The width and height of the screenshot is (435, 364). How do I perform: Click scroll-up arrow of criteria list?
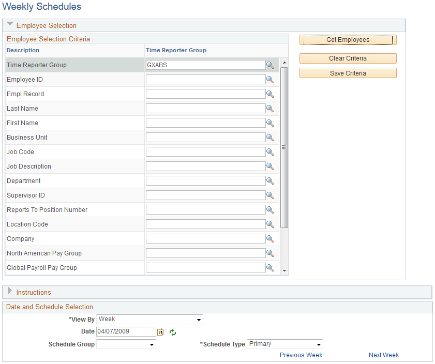click(x=284, y=63)
